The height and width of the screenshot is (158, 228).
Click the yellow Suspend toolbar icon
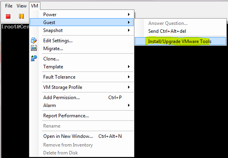21,16
